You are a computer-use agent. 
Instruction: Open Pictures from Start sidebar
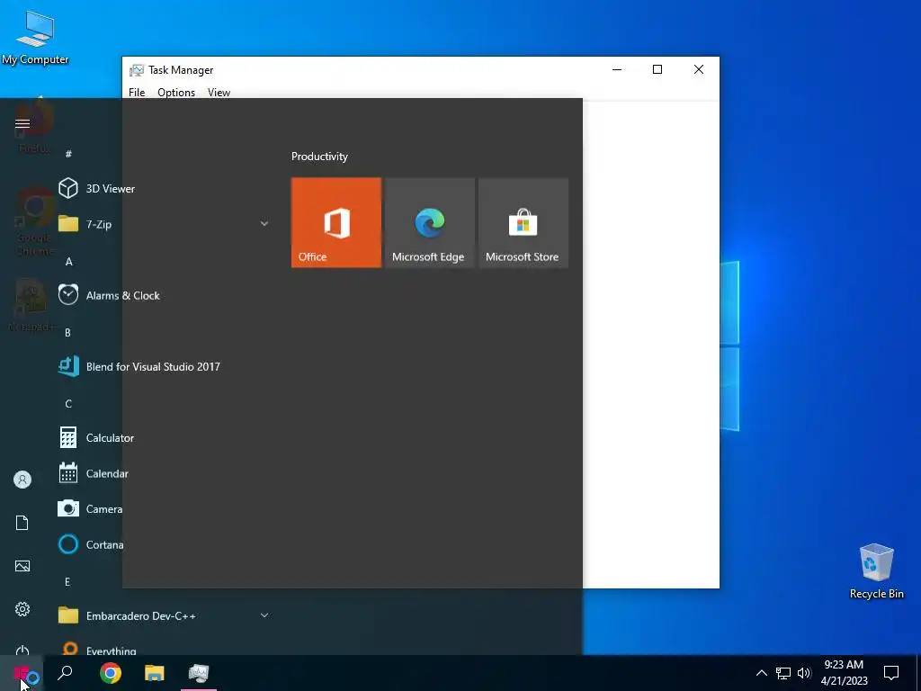pos(22,566)
